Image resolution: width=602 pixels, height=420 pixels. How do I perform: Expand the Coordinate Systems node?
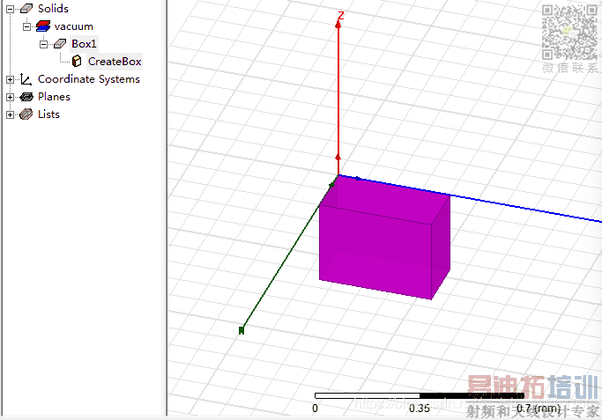pyautogui.click(x=10, y=79)
